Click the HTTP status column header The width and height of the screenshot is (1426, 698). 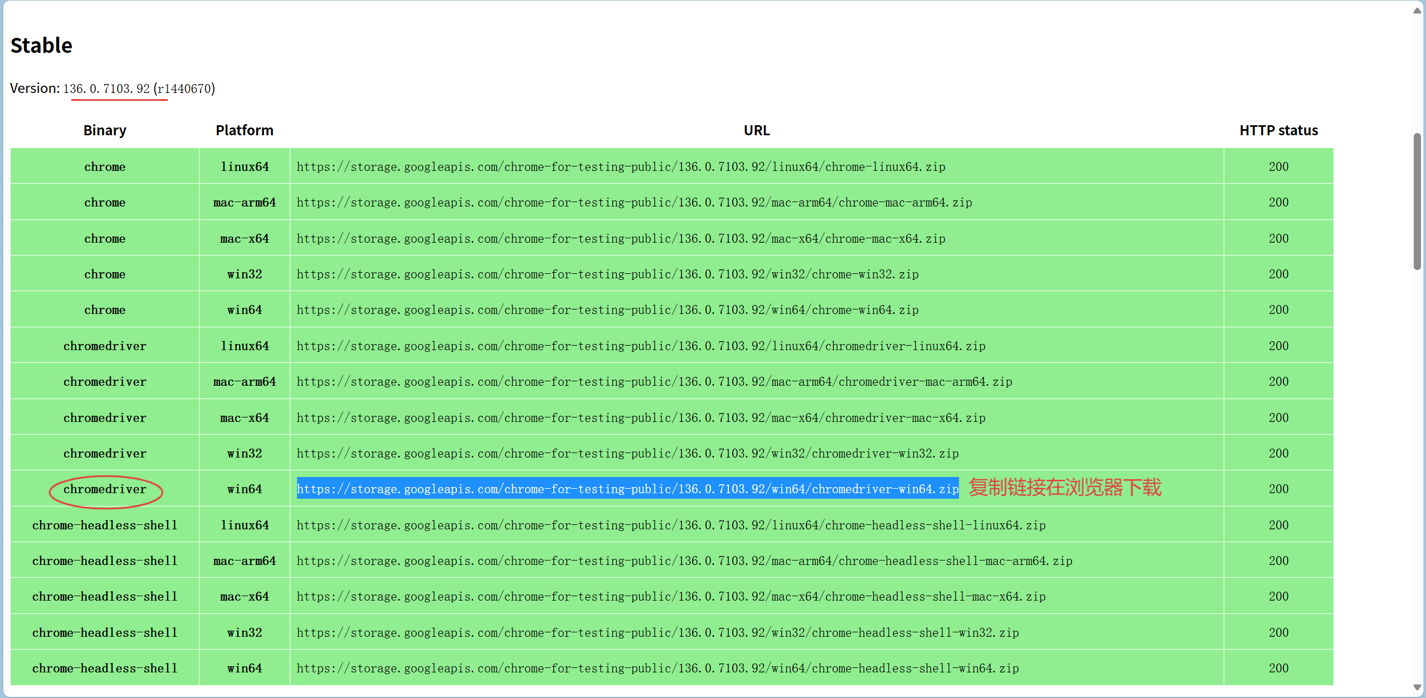1278,130
